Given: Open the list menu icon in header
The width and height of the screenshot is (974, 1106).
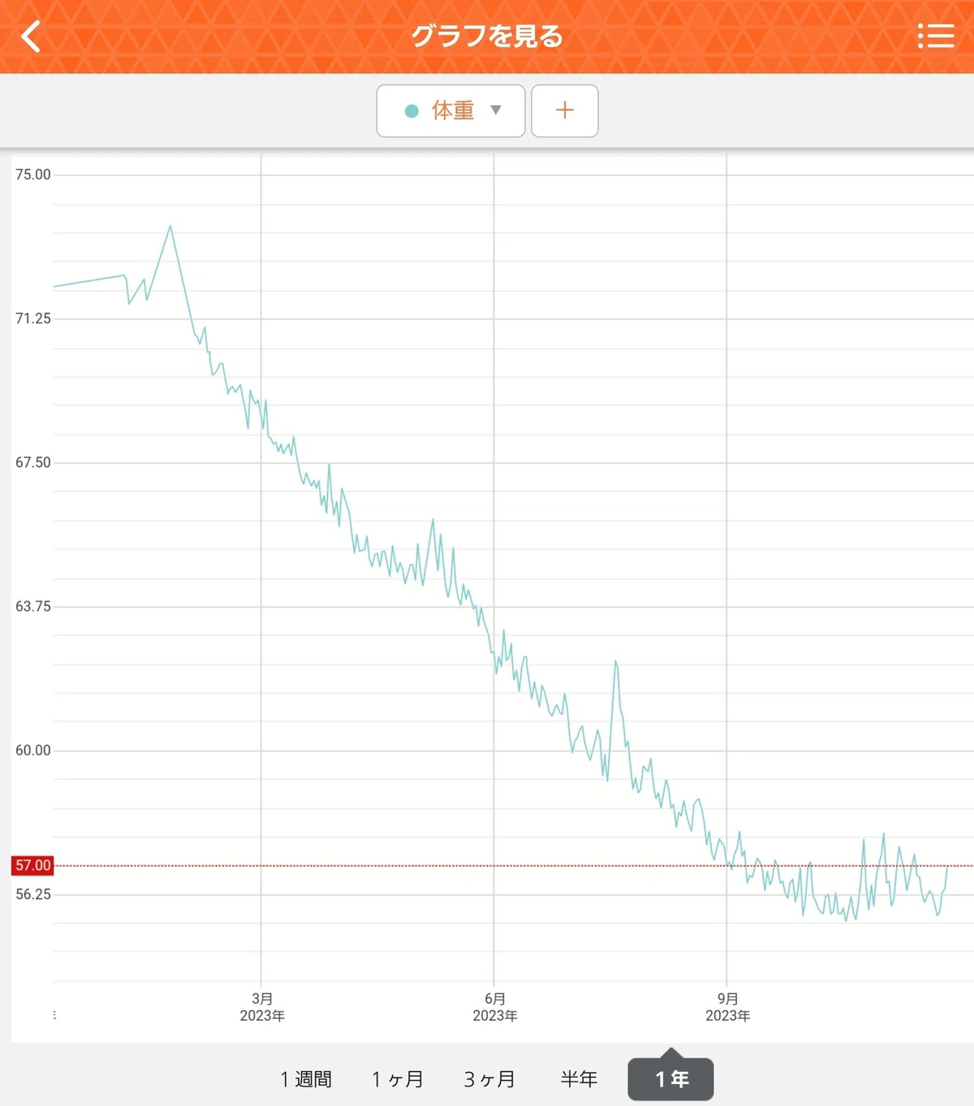Looking at the screenshot, I should point(936,36).
